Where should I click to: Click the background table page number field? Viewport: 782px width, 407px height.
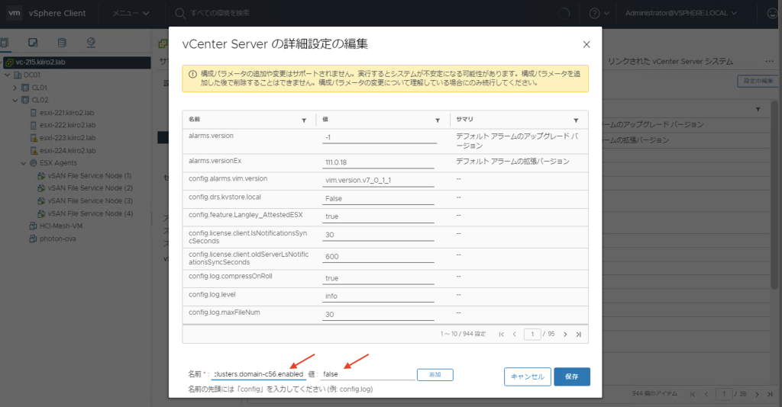(724, 394)
